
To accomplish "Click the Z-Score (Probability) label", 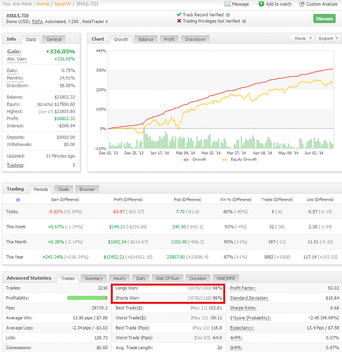I will coord(250,318).
